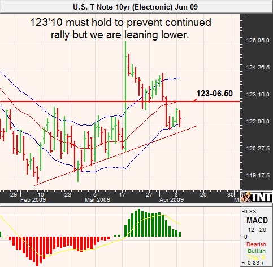Image resolution: width=273 pixels, height=267 pixels.
Task: Click the date axis label '23'
Action: coord(68,194)
